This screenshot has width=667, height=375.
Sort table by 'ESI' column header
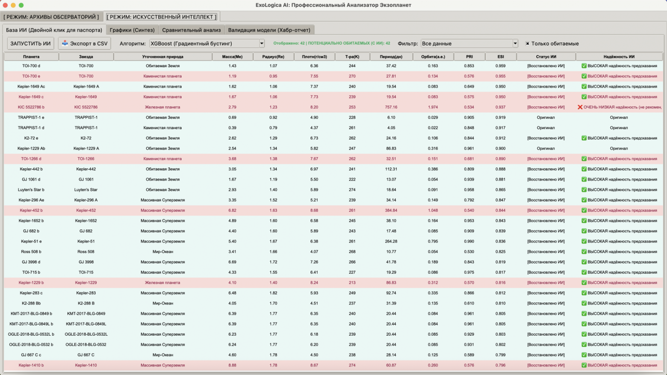tap(500, 56)
